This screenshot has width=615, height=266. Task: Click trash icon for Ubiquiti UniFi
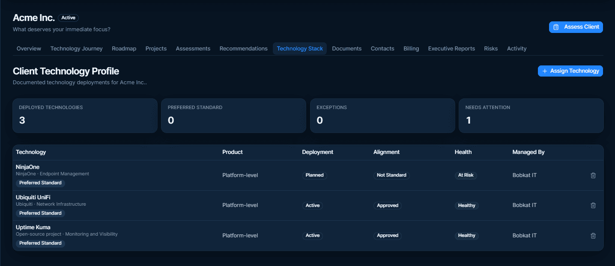[x=593, y=205]
